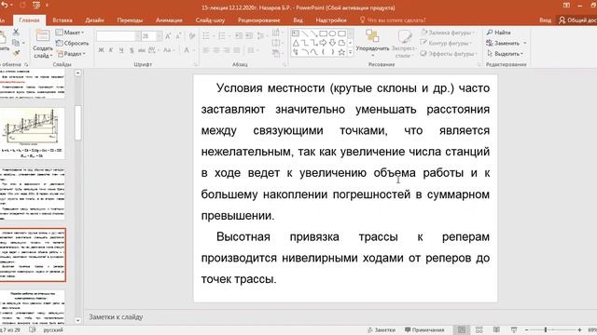Click the bulleted list icon
The height and width of the screenshot is (335, 597).
(207, 36)
